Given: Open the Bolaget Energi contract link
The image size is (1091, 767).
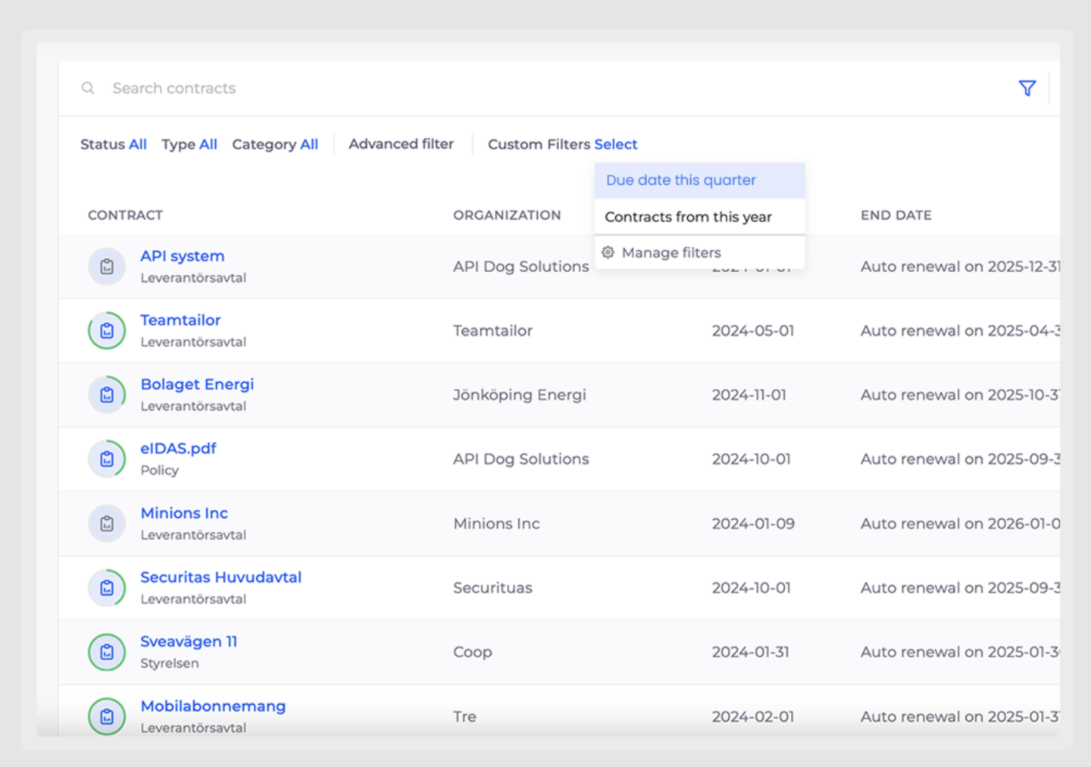Looking at the screenshot, I should 197,384.
